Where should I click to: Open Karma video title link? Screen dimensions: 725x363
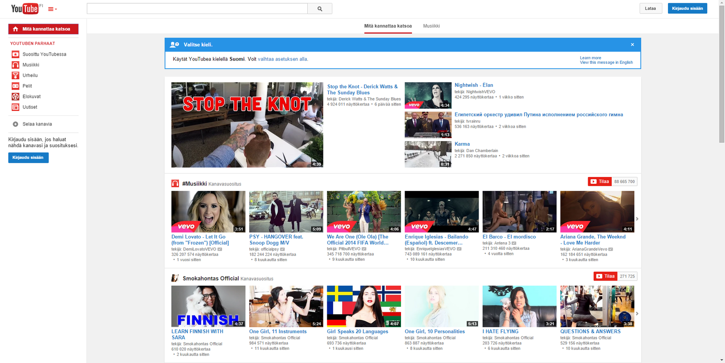click(462, 144)
